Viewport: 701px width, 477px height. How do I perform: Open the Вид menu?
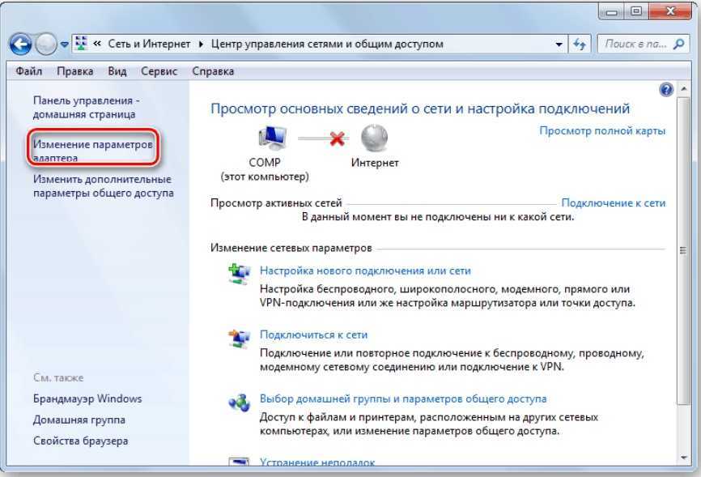(117, 71)
